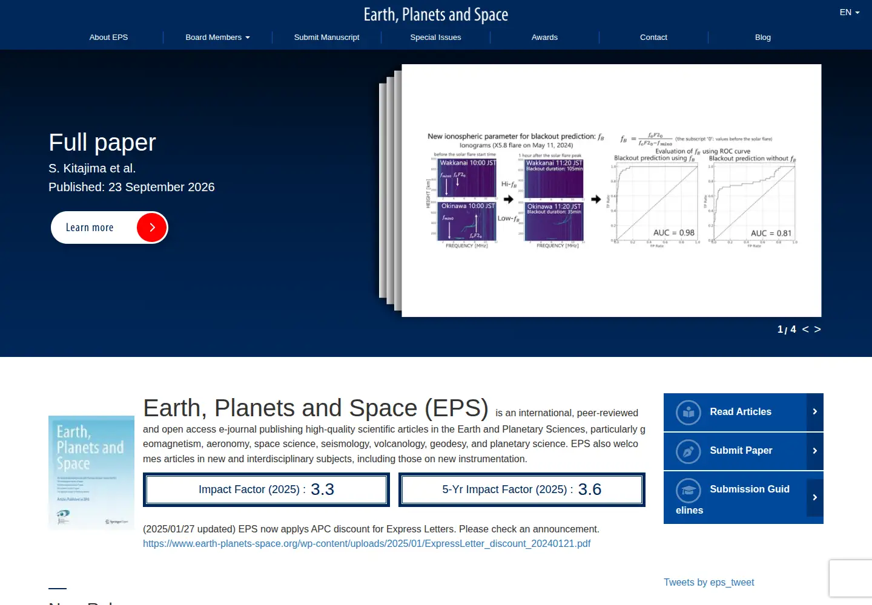Click the red arrow circle on Learn more
The height and width of the screenshot is (605, 872).
coord(152,227)
